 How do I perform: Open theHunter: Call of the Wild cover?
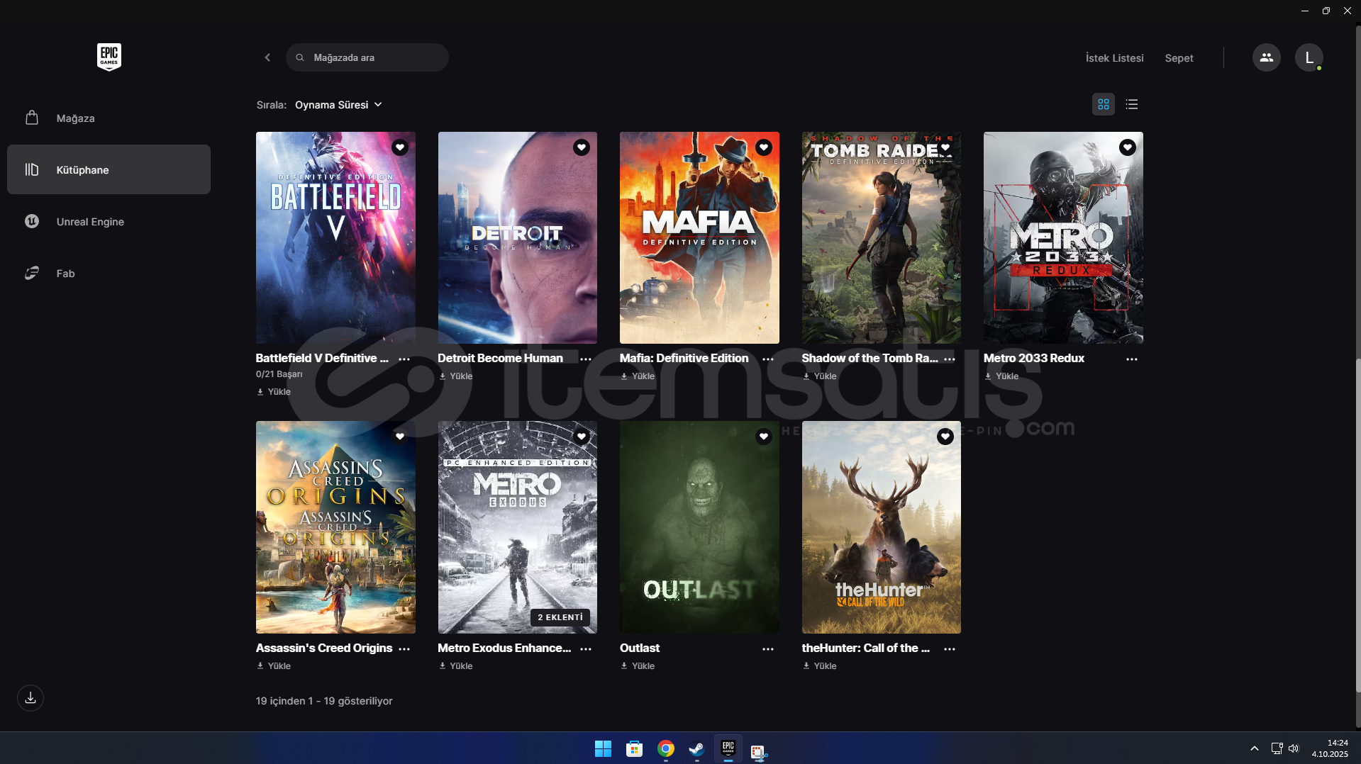pyautogui.click(x=881, y=527)
